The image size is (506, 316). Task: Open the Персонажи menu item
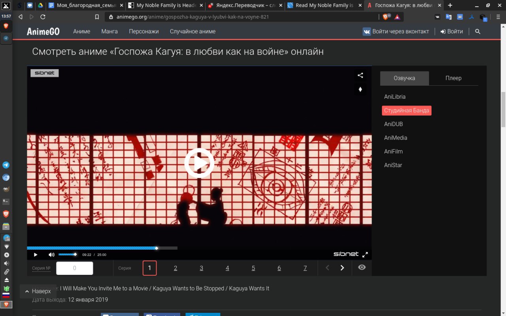(x=144, y=32)
